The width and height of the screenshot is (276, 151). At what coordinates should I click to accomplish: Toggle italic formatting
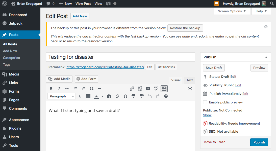click(59, 89)
